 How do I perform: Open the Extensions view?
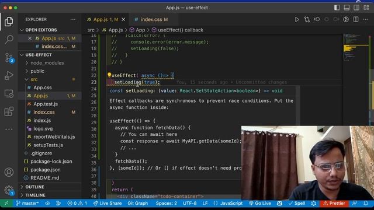[x=9, y=111]
